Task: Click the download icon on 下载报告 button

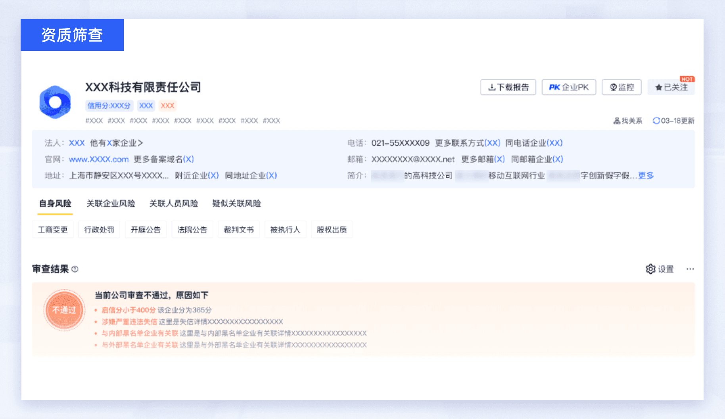Action: 492,87
